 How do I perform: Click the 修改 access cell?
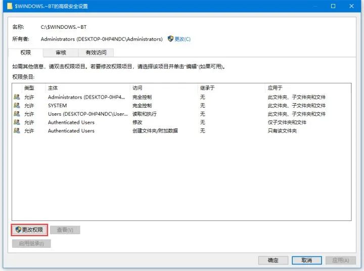(x=137, y=122)
